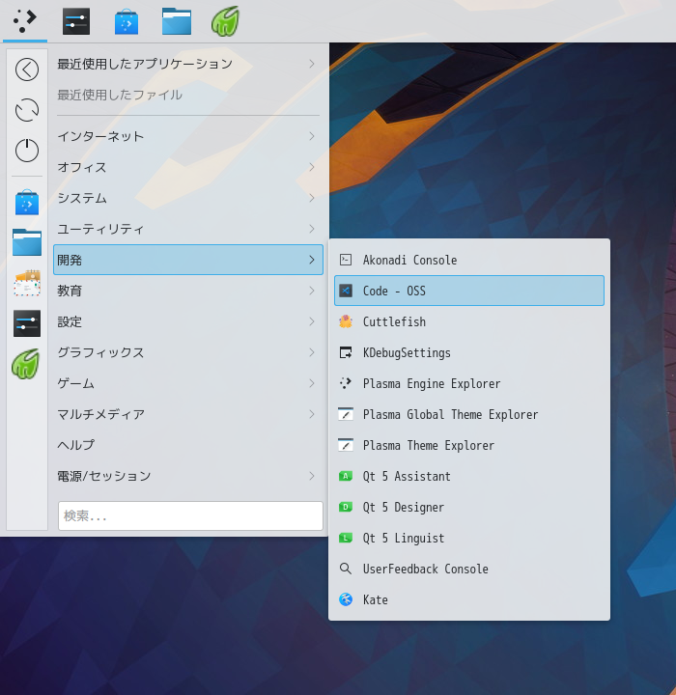676x695 pixels.
Task: Open Discover favorite in launcher sidebar
Action: pos(27,203)
